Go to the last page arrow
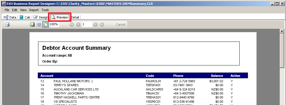286x105 pixels. pyautogui.click(x=102, y=24)
